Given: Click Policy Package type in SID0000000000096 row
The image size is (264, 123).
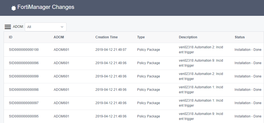Looking at the screenshot, I should (x=148, y=63).
